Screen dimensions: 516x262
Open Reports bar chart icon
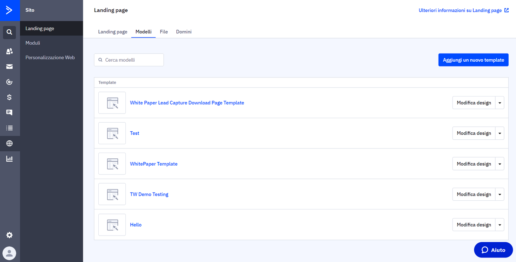[9, 159]
